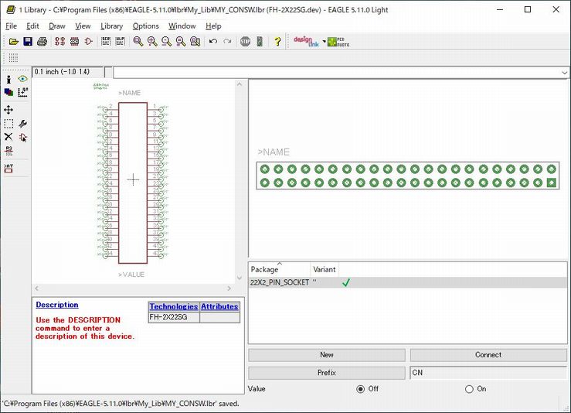Click the Connect button

coord(488,355)
